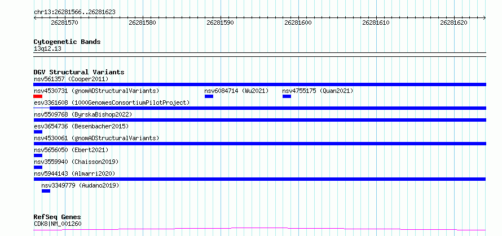The height and width of the screenshot is (236, 502).
Task: Click the esv3654736 (Besenbacher2015) label
Action: (81, 126)
